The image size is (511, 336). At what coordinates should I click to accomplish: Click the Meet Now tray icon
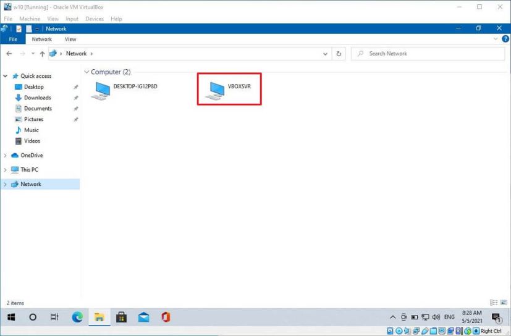[403, 317]
